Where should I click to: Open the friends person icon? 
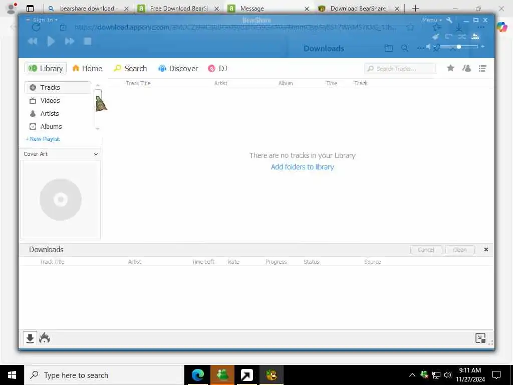point(466,68)
